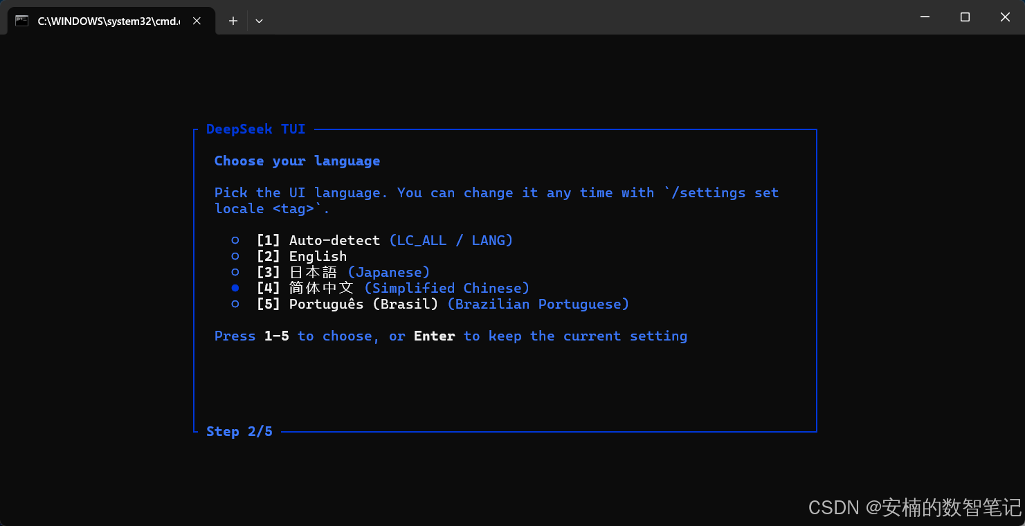Click the "(LC_ALL / LANG)" hint text
This screenshot has height=526, width=1025.
tap(451, 241)
